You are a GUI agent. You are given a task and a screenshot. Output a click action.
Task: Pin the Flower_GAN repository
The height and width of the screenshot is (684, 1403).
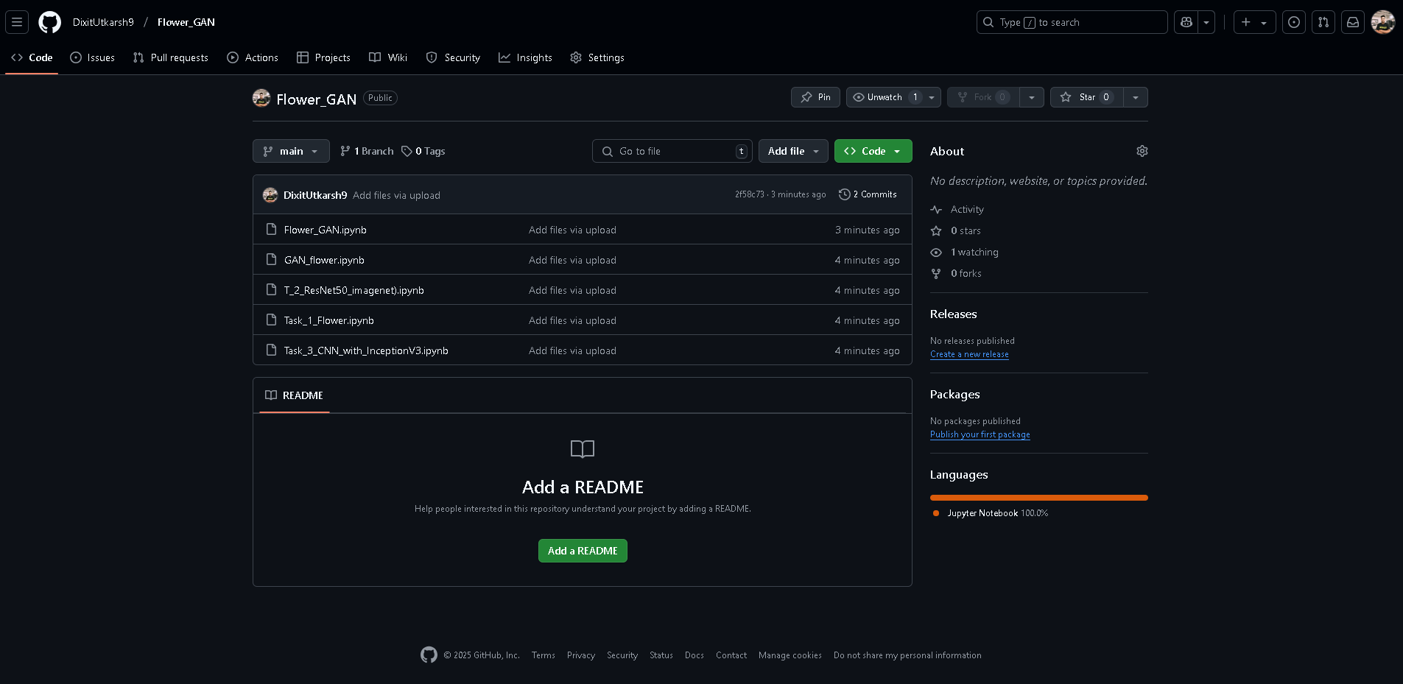815,97
